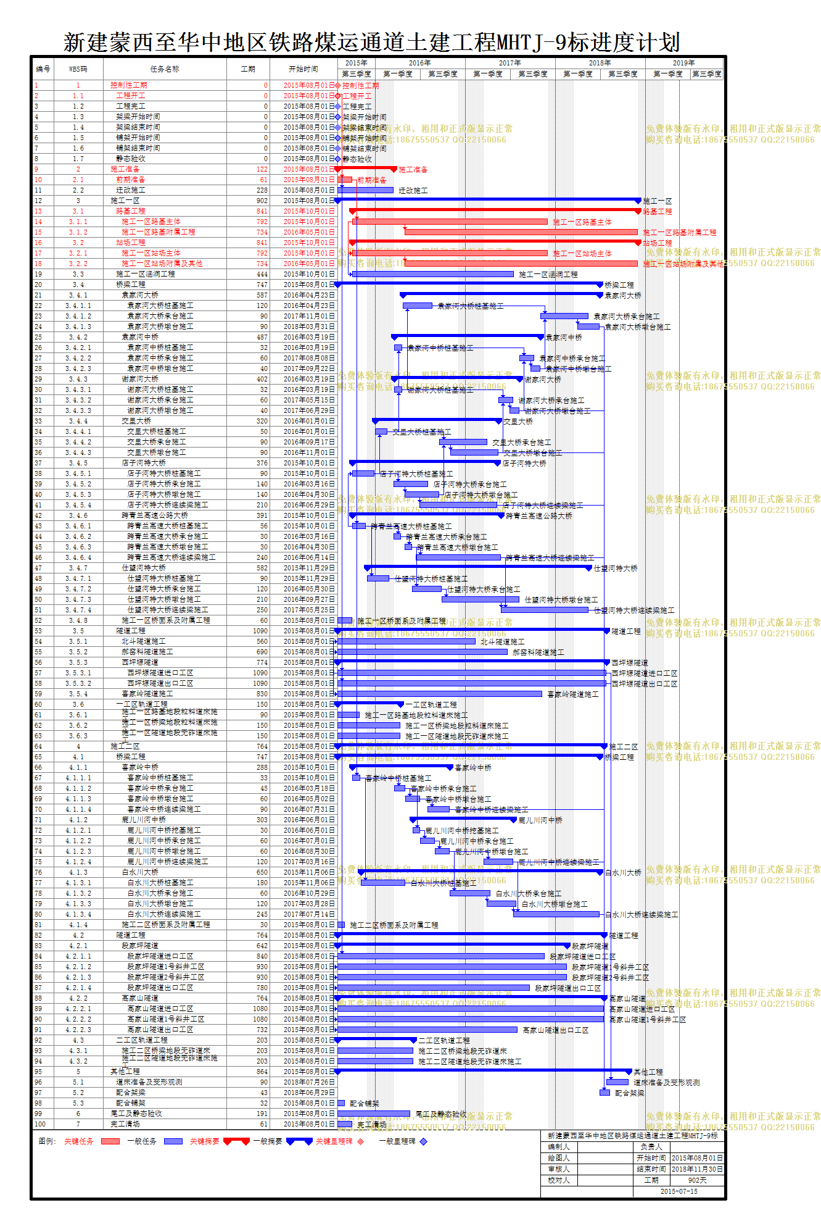Click start date 2016年04月23日 of 袁家河大桥
The width and height of the screenshot is (821, 1229).
tap(309, 295)
